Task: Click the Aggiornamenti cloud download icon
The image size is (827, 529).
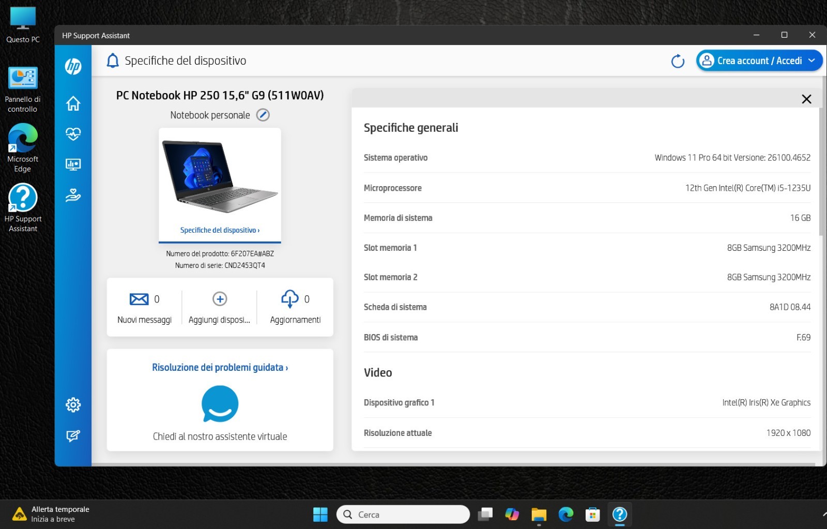Action: pos(289,298)
